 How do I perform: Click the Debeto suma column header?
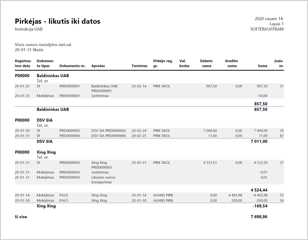206,63
